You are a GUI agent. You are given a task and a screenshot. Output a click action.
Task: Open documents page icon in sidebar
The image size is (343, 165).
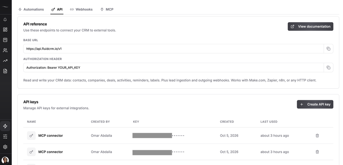(x=5, y=71)
